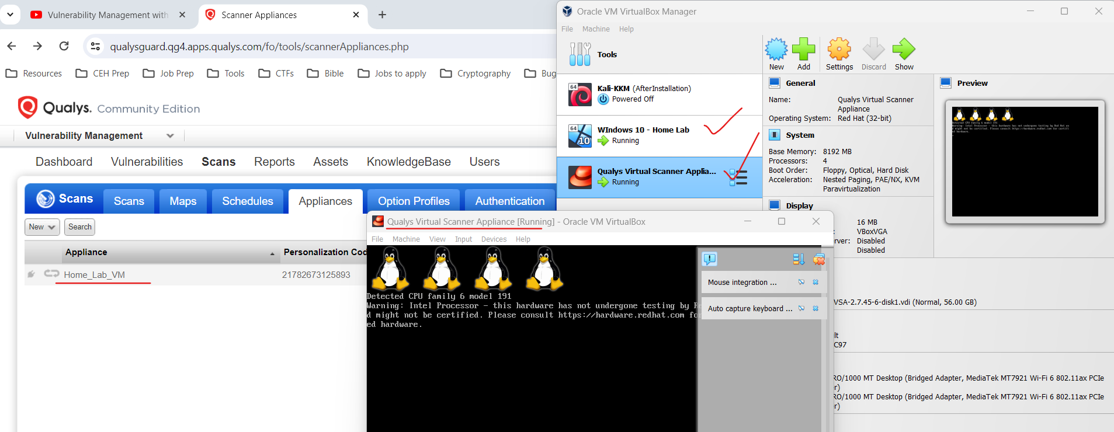Switch to the Appliances tab
The width and height of the screenshot is (1114, 432).
point(325,201)
